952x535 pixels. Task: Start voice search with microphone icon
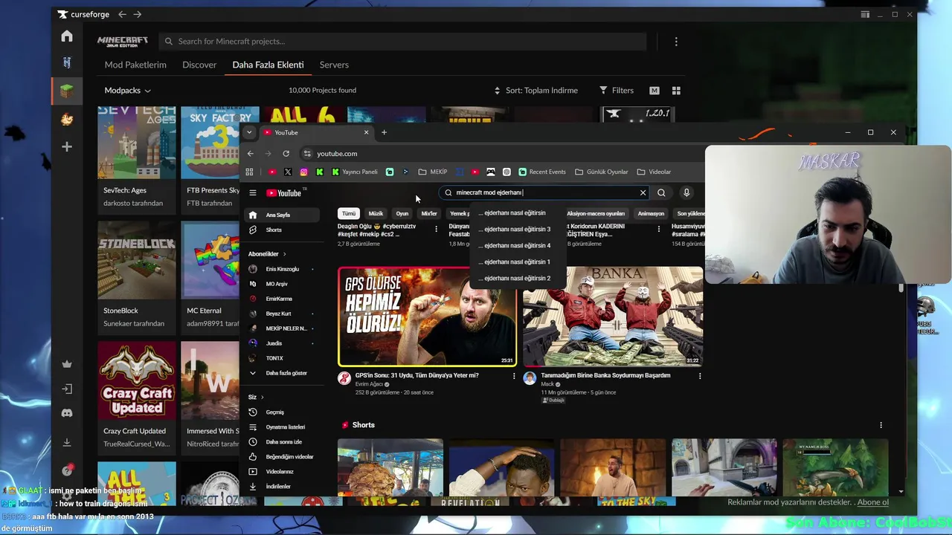(x=686, y=192)
